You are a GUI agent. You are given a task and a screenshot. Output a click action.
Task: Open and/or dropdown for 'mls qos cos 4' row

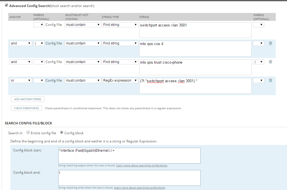[21, 43]
